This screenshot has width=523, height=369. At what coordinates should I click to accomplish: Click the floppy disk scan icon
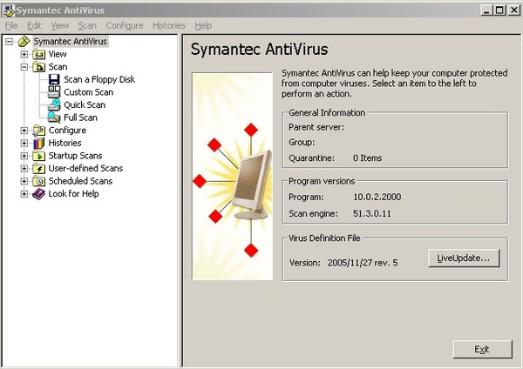[54, 79]
